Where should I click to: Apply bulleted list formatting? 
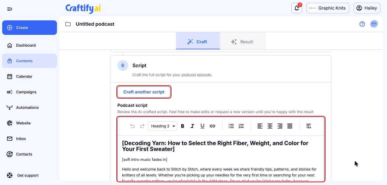(x=231, y=126)
